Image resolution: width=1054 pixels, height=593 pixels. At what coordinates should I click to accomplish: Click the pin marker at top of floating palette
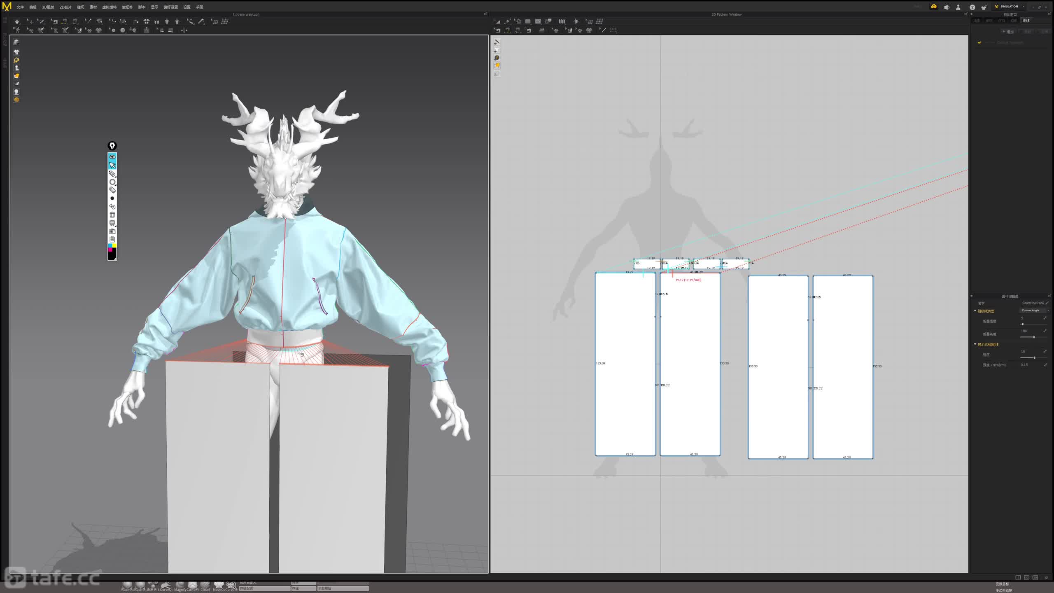coord(112,146)
